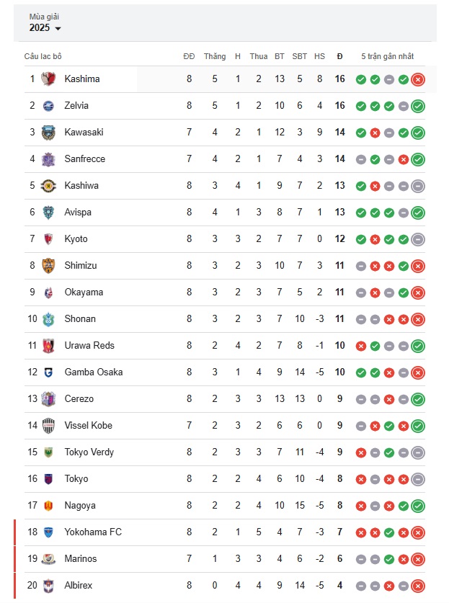
Task: Click the Gamba Osaka logo
Action: tap(48, 372)
